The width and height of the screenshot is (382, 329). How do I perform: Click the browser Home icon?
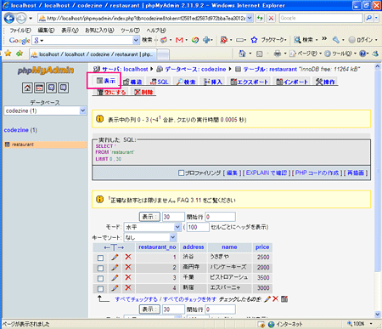pyautogui.click(x=242, y=54)
